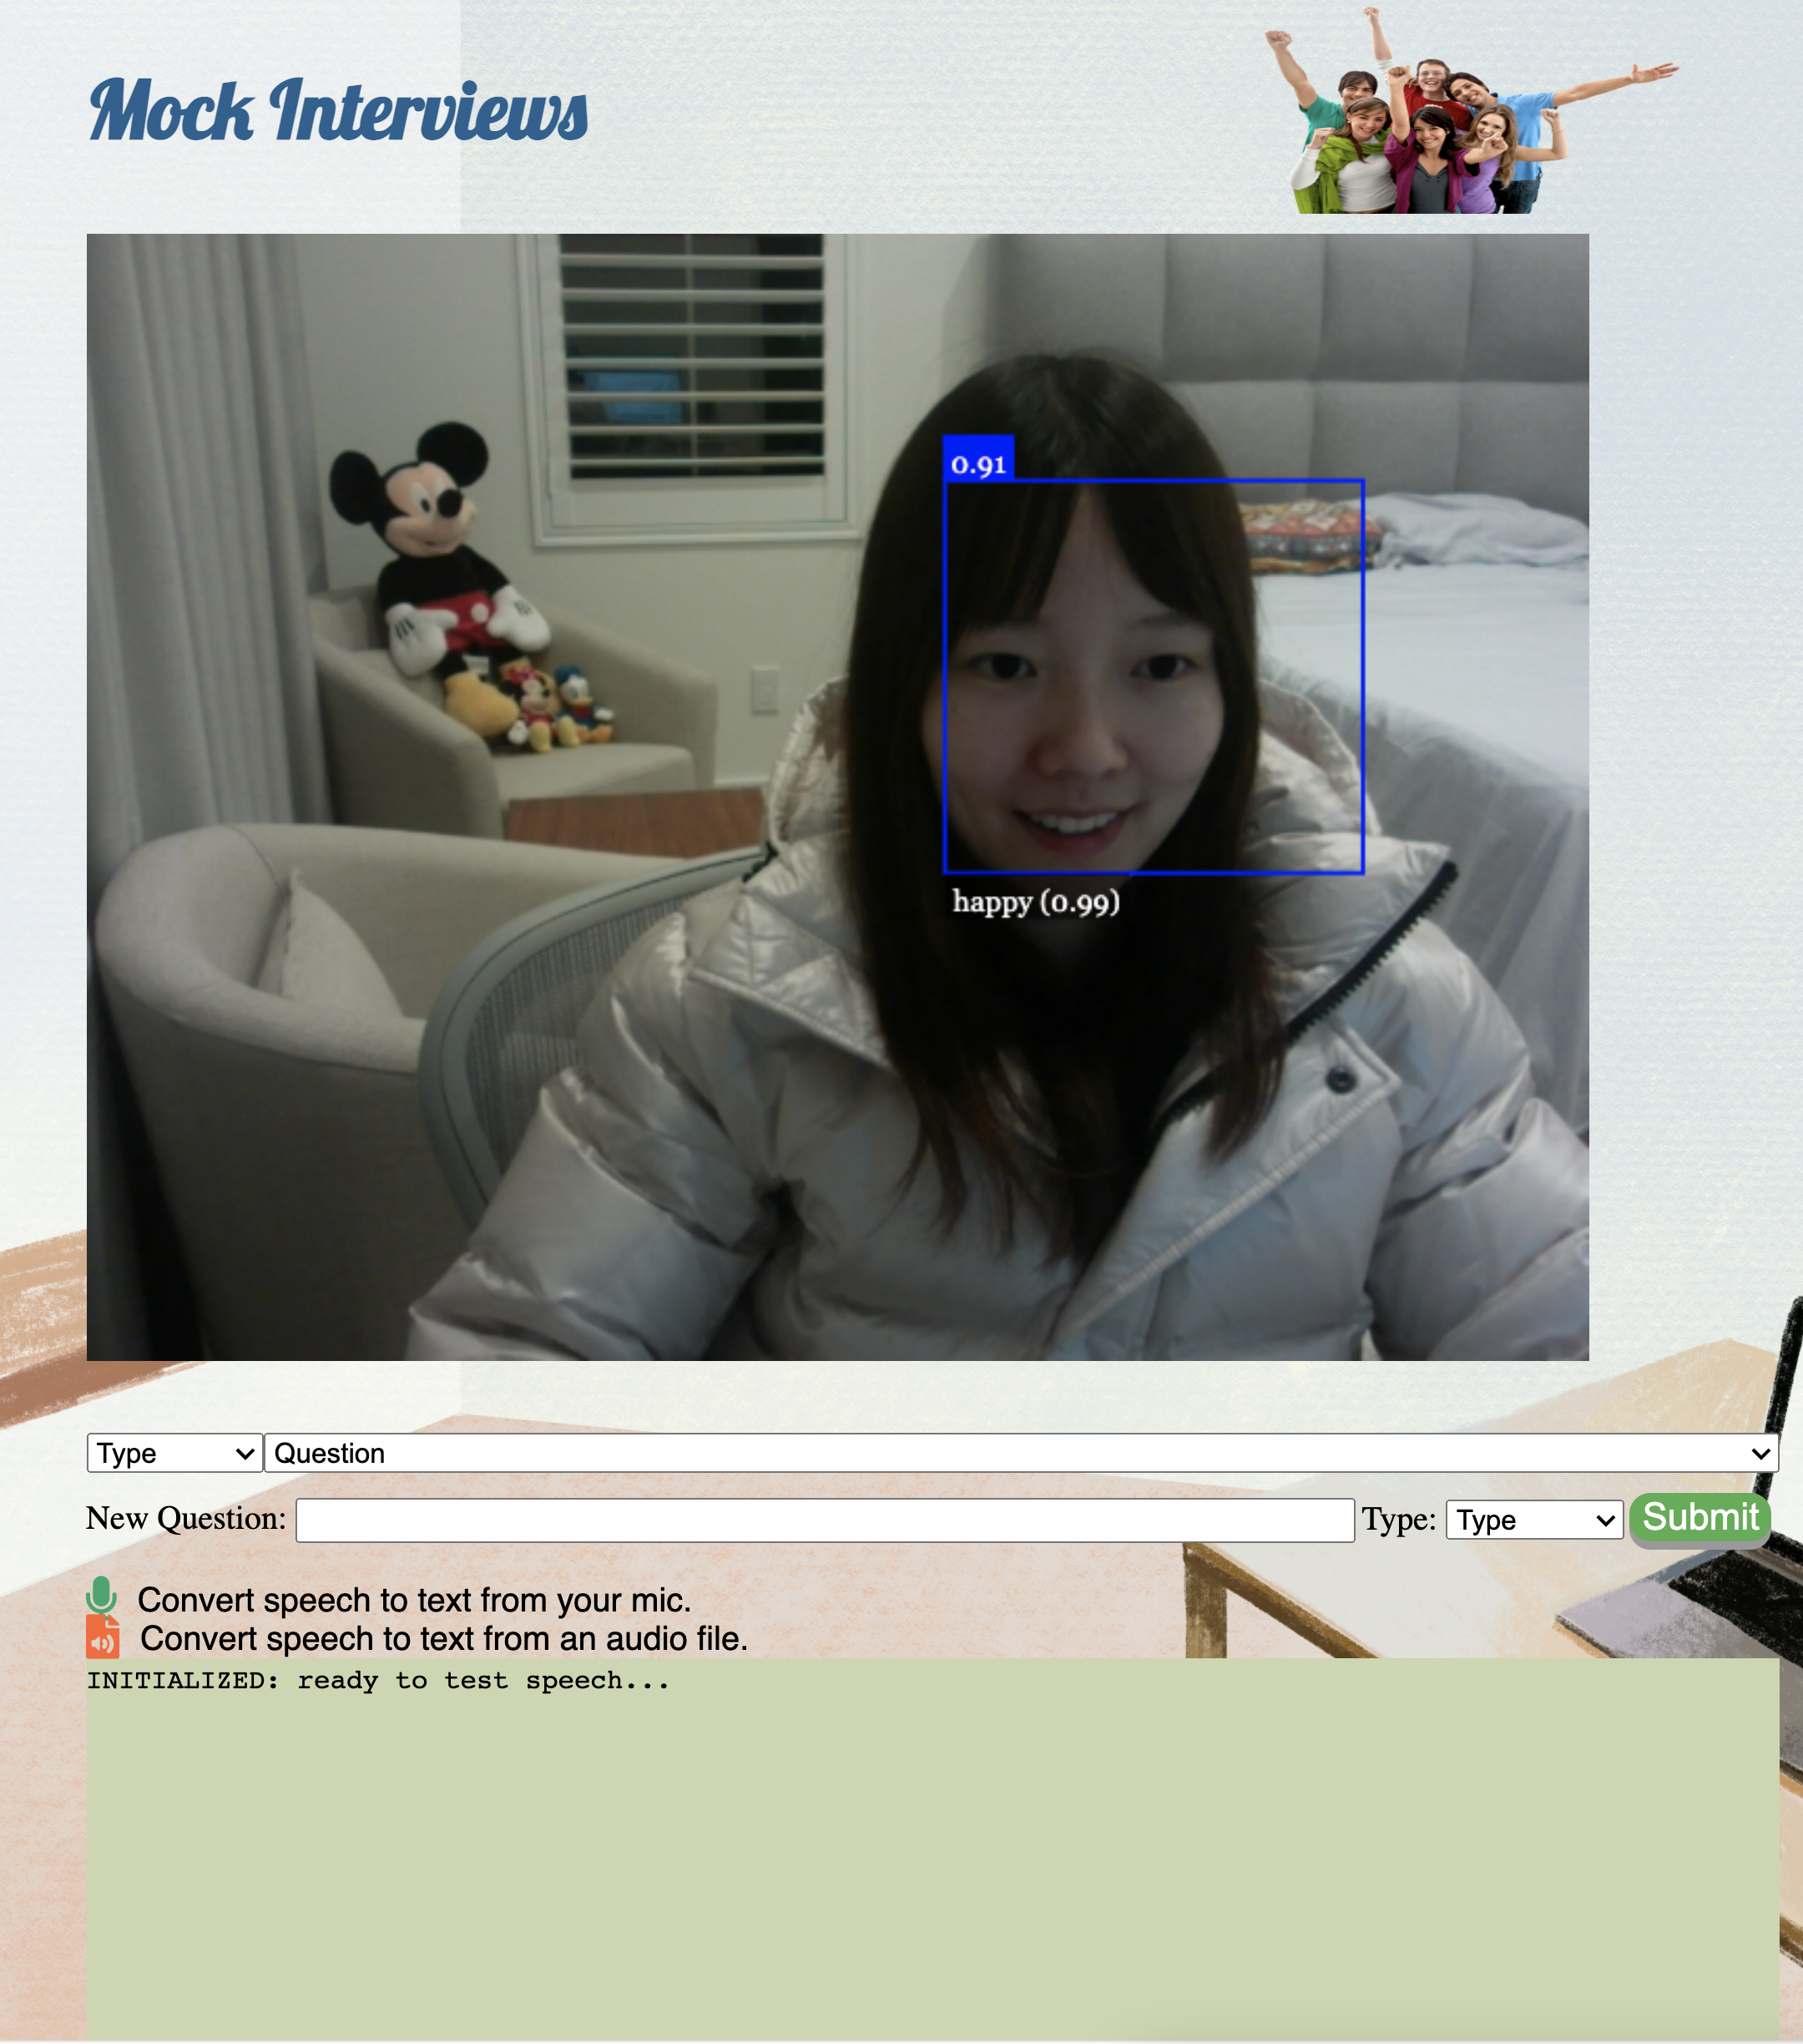
Task: Click the window blinds in webcam feed
Action: tap(693, 360)
